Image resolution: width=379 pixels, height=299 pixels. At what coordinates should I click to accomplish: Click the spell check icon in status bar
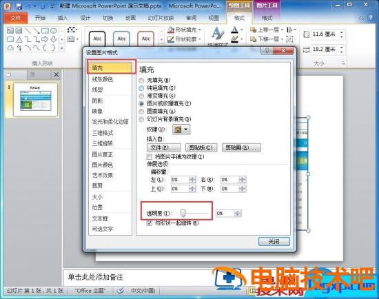point(120,291)
